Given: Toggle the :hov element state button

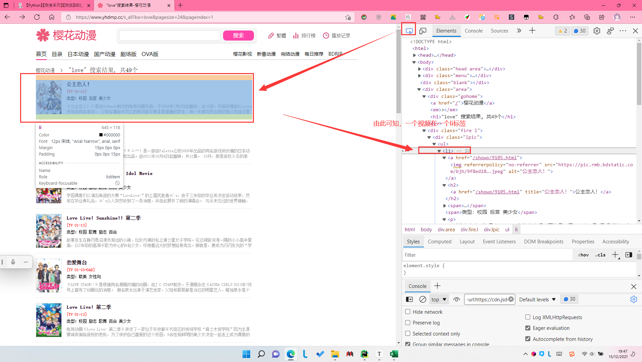Looking at the screenshot, I should 583,255.
